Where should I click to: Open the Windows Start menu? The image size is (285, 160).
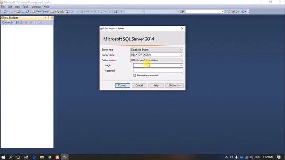point(3,157)
